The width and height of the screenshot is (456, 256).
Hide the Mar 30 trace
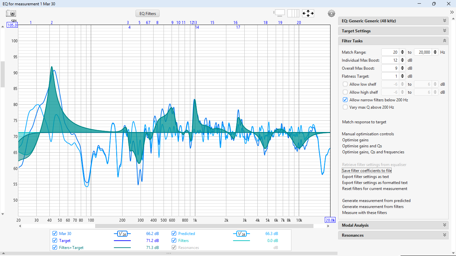[55, 234]
